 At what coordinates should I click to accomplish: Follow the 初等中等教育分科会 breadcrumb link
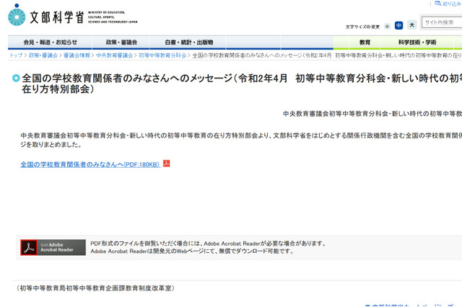[162, 55]
